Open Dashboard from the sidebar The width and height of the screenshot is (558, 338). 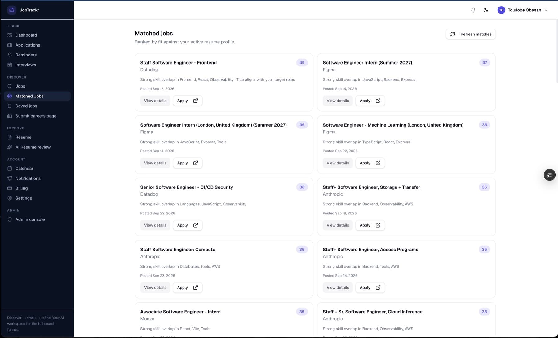(37, 35)
